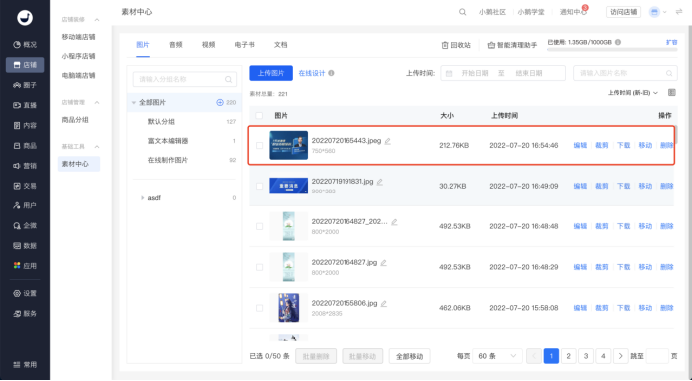The width and height of the screenshot is (692, 381).
Task: Open 设置 in the left sidebar
Action: [25, 293]
